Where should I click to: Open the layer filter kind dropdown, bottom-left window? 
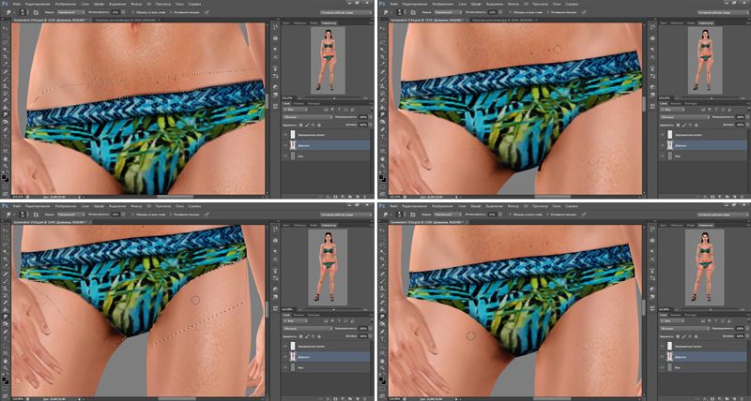tap(295, 320)
